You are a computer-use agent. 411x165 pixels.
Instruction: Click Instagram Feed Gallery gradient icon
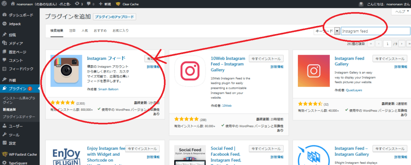click(314, 71)
